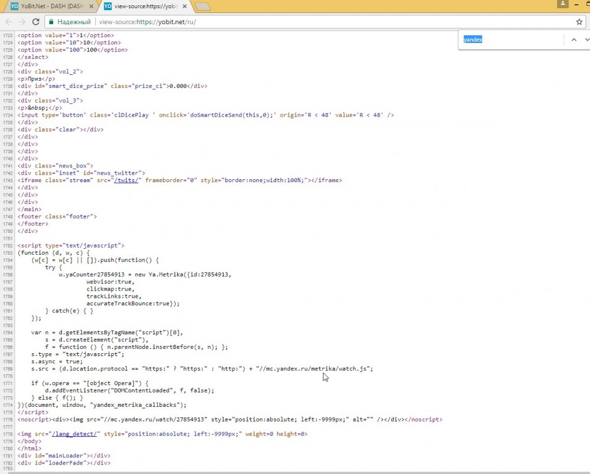Viewport: 590px width, 474px height.
Task: Click the browser back arrow
Action: tap(8, 22)
